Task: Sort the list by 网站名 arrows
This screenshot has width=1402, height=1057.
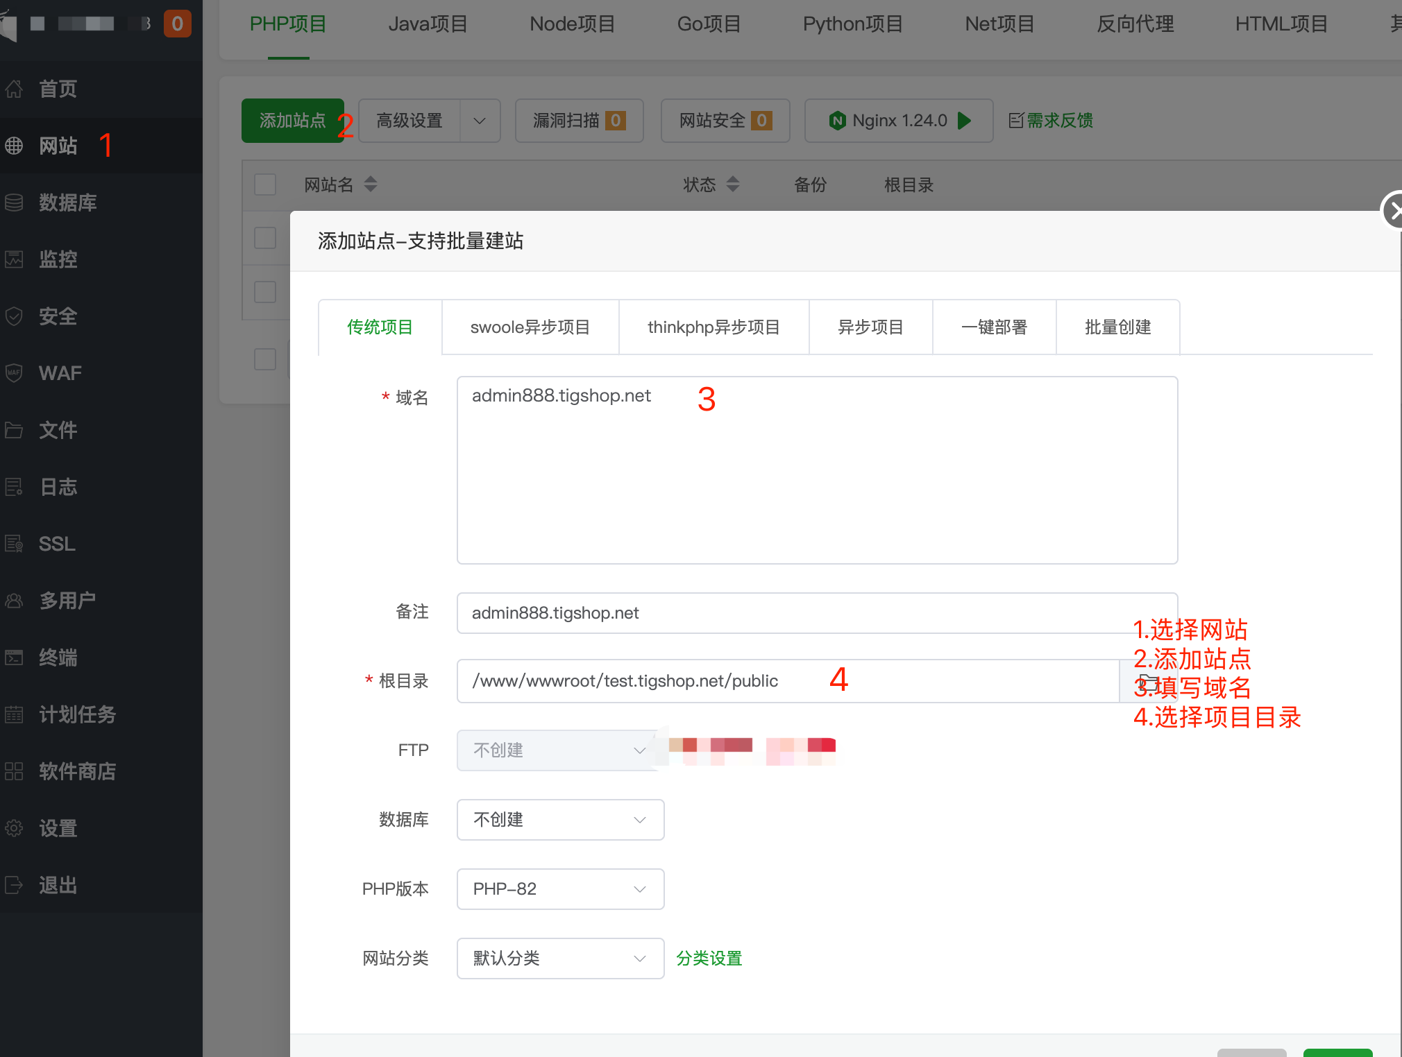Action: (x=371, y=184)
